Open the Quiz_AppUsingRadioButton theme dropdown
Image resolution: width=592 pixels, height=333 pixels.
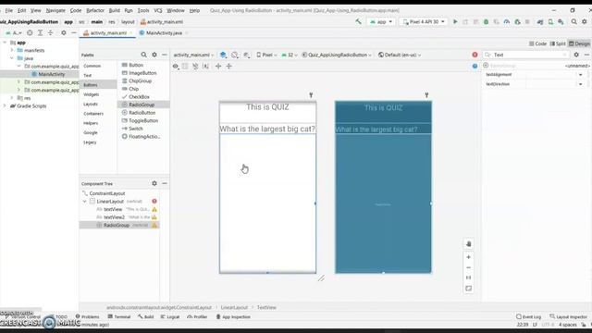coord(337,55)
